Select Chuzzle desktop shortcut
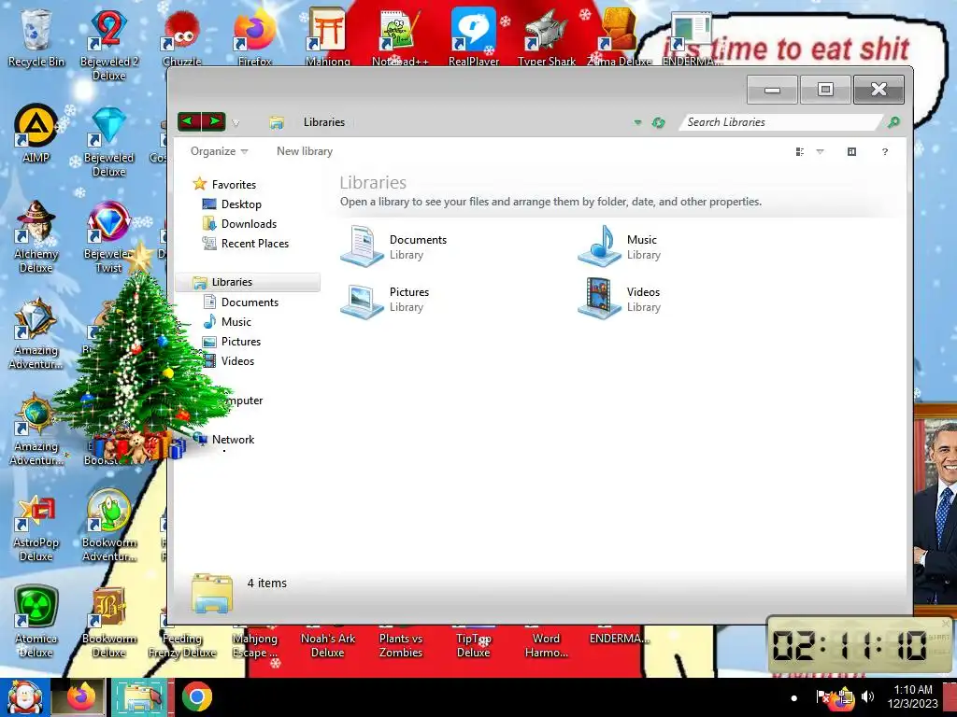The height and width of the screenshot is (717, 957). click(x=182, y=37)
